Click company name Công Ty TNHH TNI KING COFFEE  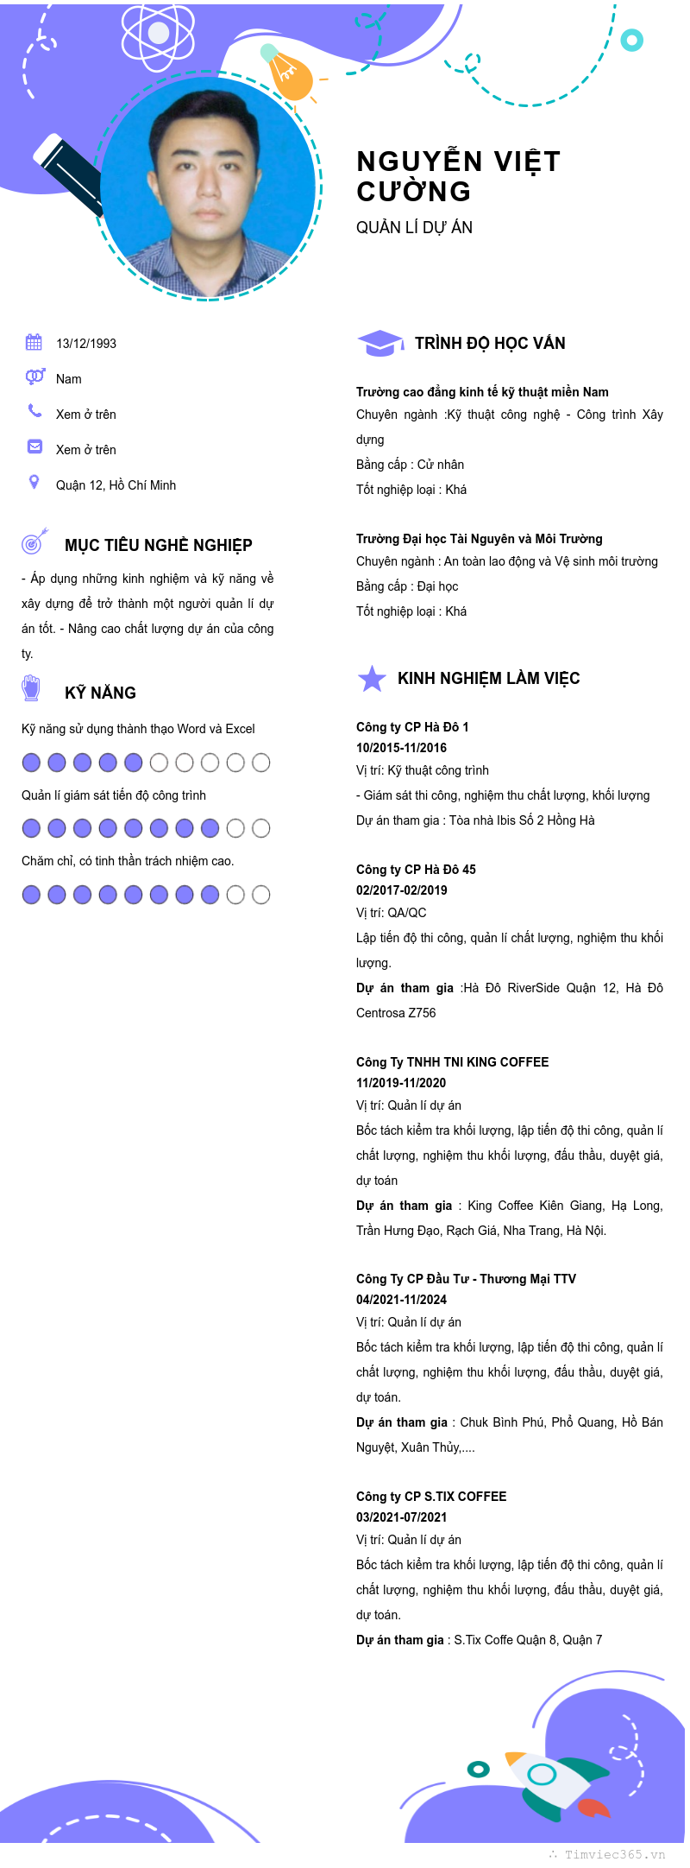[x=452, y=1062]
